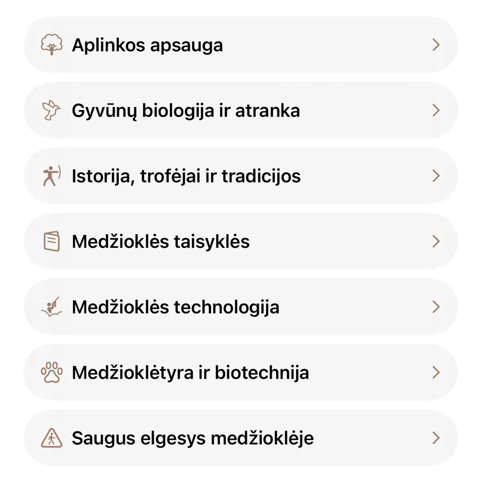Click the paw print icon for Medžioklėtyra
The width and height of the screenshot is (482, 482).
tap(51, 373)
